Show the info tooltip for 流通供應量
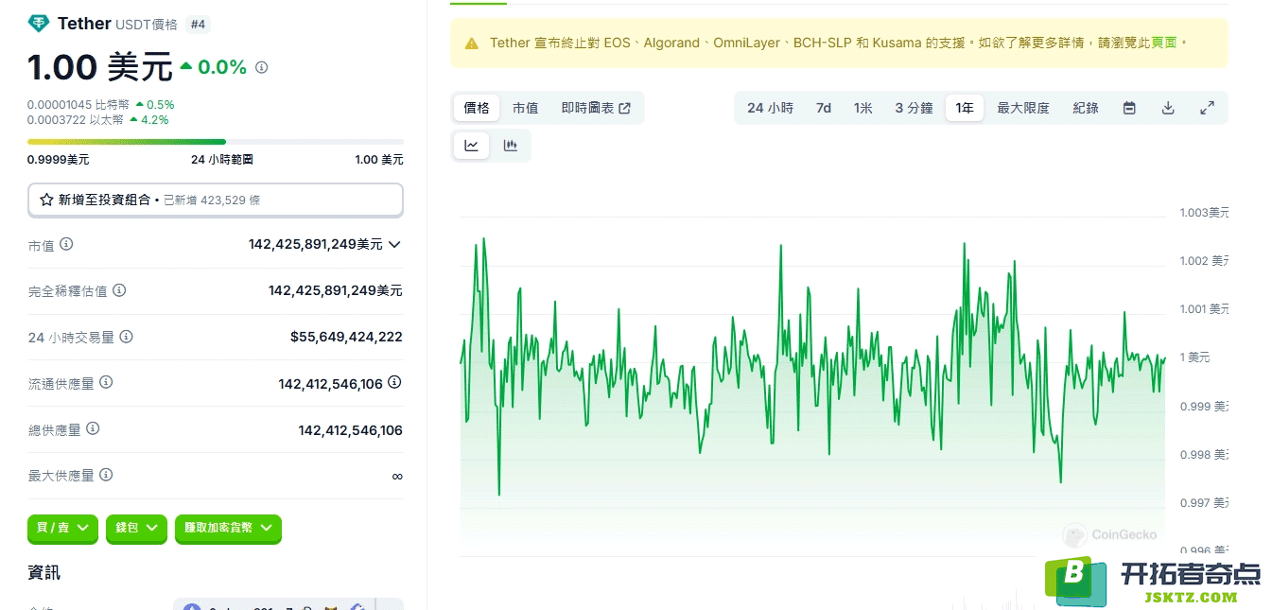This screenshot has height=610, width=1272. point(106,382)
